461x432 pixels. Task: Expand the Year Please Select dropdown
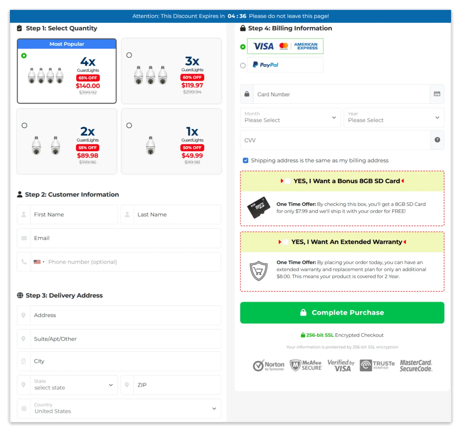394,117
